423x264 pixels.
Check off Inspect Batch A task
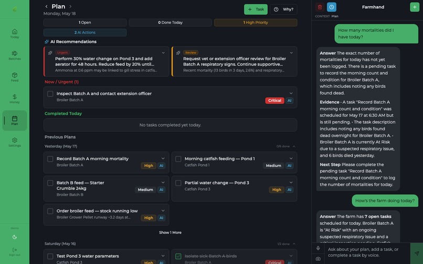click(x=50, y=94)
